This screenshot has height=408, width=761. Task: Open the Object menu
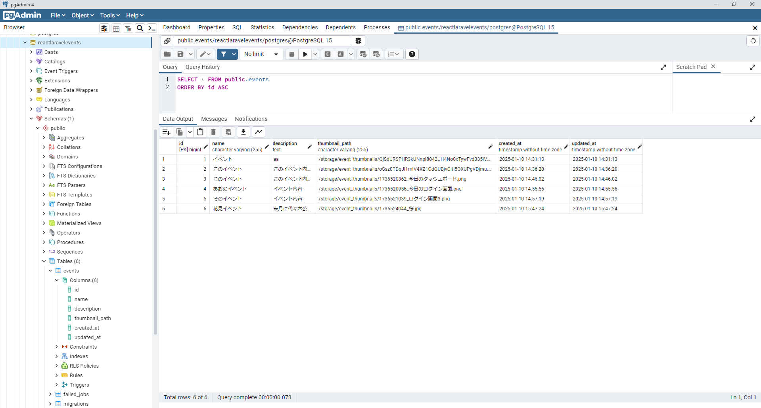[x=82, y=15]
